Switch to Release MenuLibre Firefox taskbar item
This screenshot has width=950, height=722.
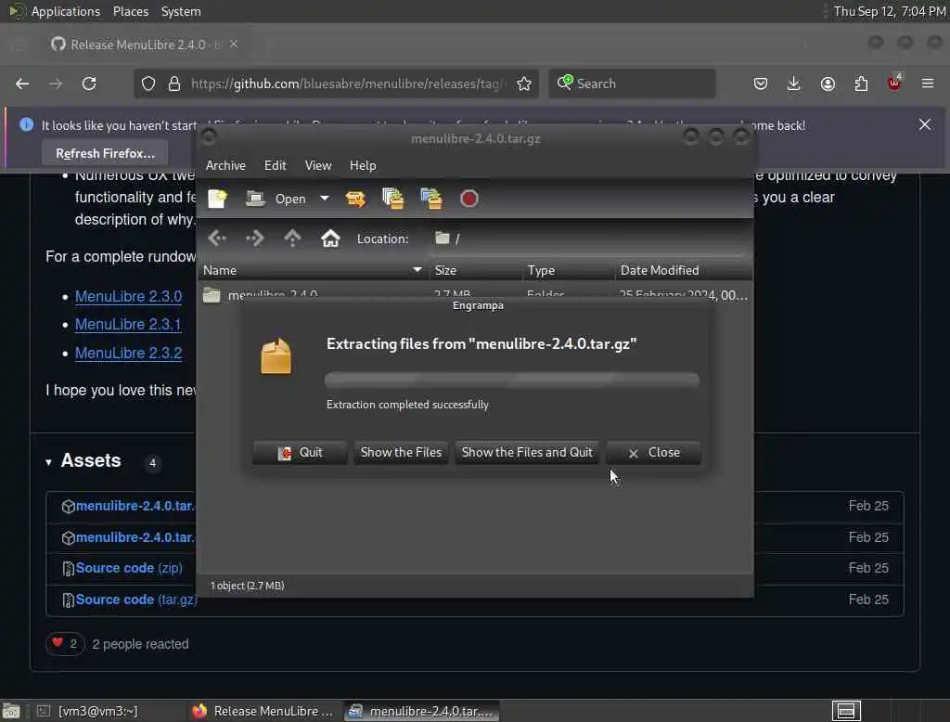point(263,711)
